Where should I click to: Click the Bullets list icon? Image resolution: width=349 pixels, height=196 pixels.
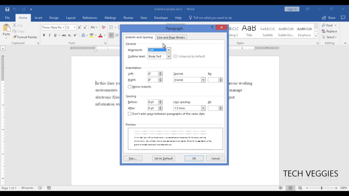pos(111,27)
